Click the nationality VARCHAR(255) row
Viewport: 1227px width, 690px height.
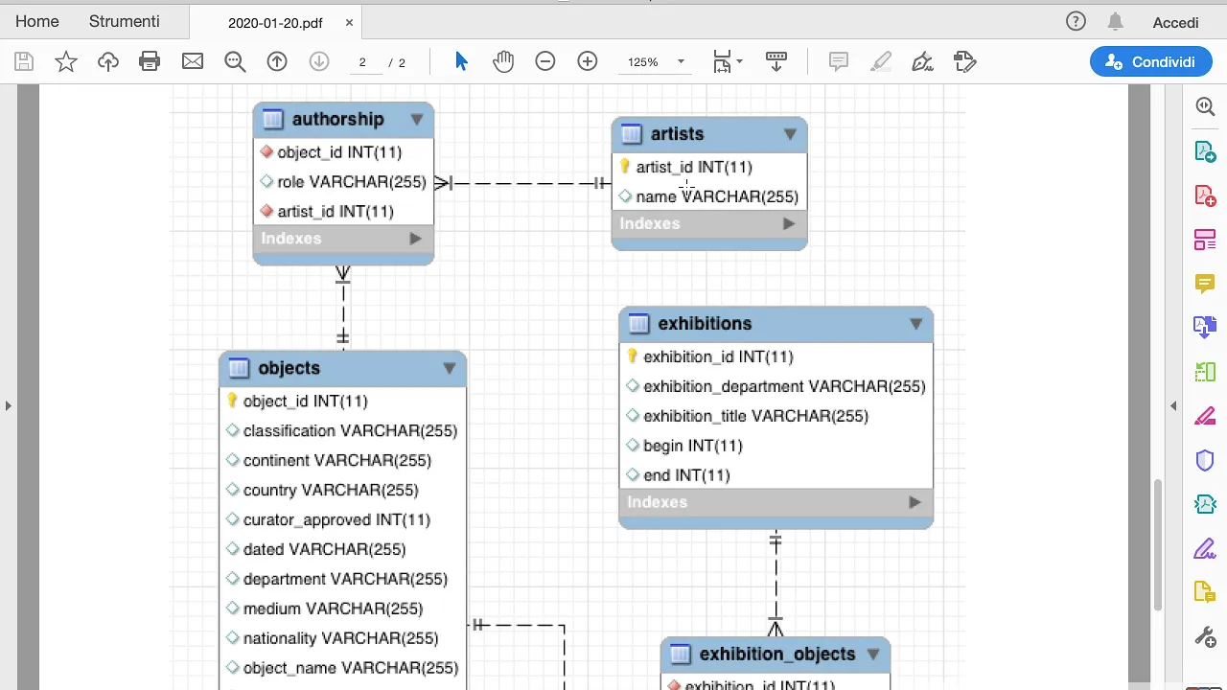pyautogui.click(x=343, y=638)
